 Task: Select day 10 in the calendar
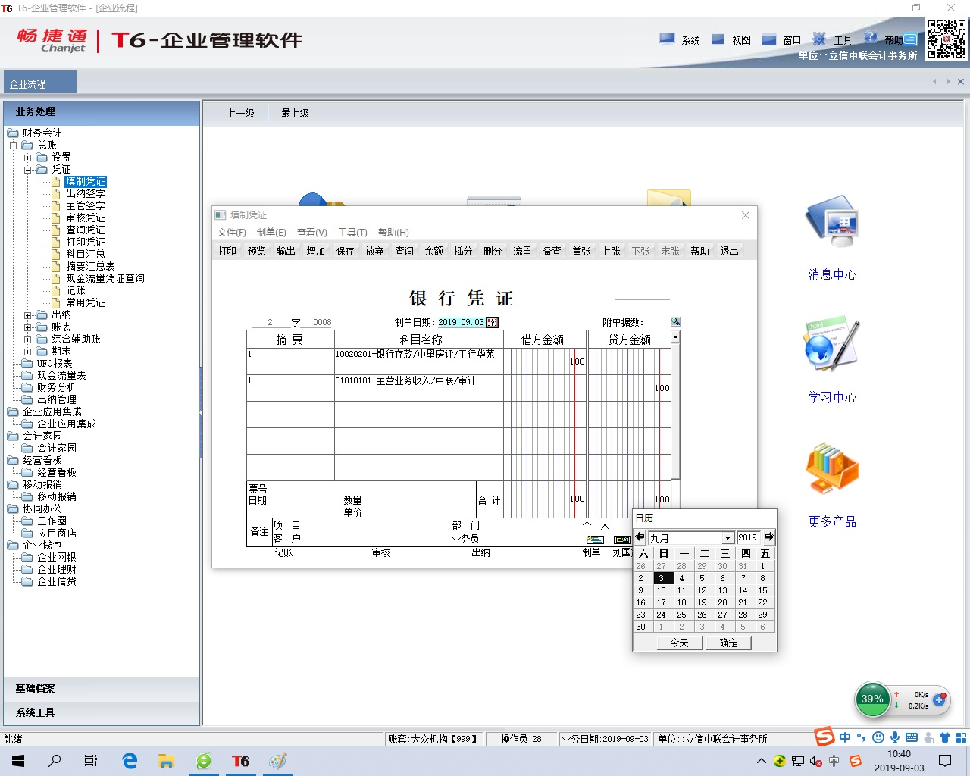[661, 590]
